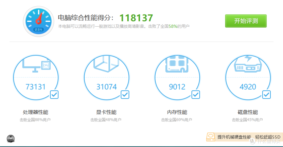Image resolution: width=283 pixels, height=147 pixels.
Task: Toggle the graphics card performance checkbox
Action: click(x=125, y=95)
